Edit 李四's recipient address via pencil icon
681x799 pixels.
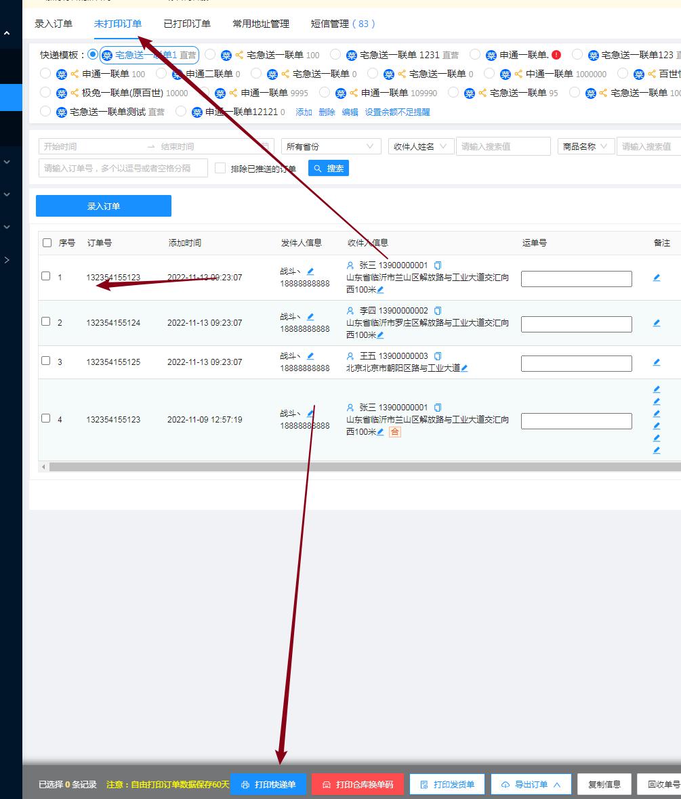(379, 334)
